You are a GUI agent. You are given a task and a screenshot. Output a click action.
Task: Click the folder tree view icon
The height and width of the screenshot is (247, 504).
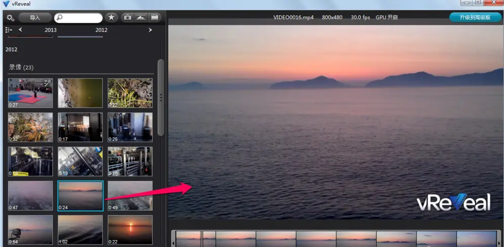pyautogui.click(x=9, y=30)
